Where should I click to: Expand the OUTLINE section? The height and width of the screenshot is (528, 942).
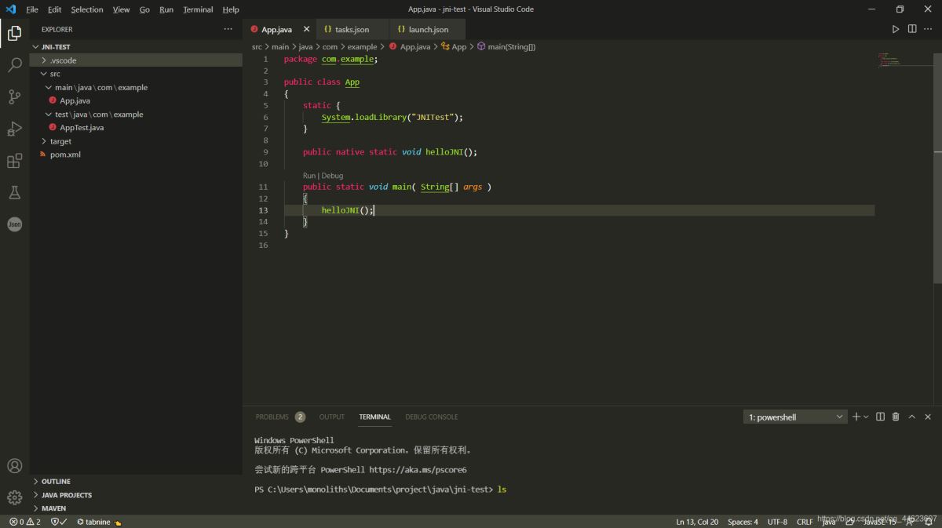tap(137, 482)
